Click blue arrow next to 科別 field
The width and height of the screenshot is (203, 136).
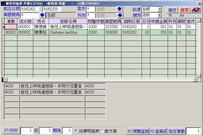(x=120, y=15)
